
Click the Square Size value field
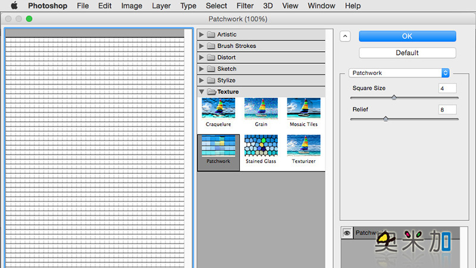click(447, 88)
